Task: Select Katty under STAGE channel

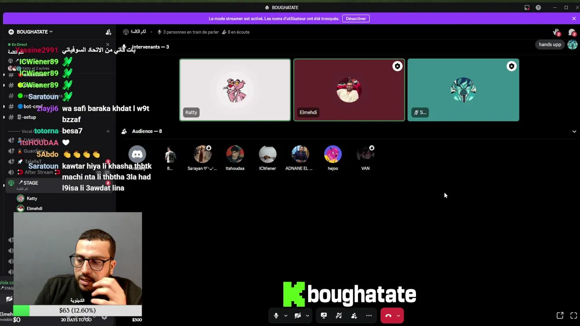Action: tap(32, 198)
